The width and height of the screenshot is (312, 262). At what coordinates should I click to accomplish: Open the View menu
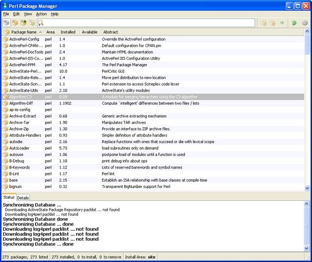(x=28, y=14)
